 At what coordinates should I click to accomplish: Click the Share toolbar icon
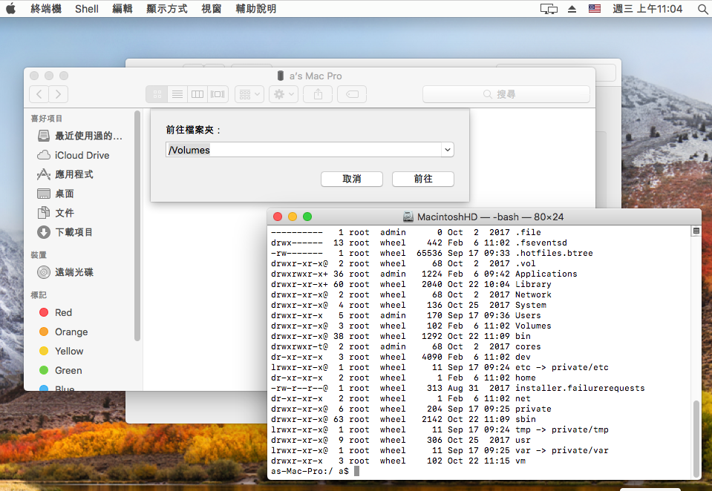click(318, 94)
